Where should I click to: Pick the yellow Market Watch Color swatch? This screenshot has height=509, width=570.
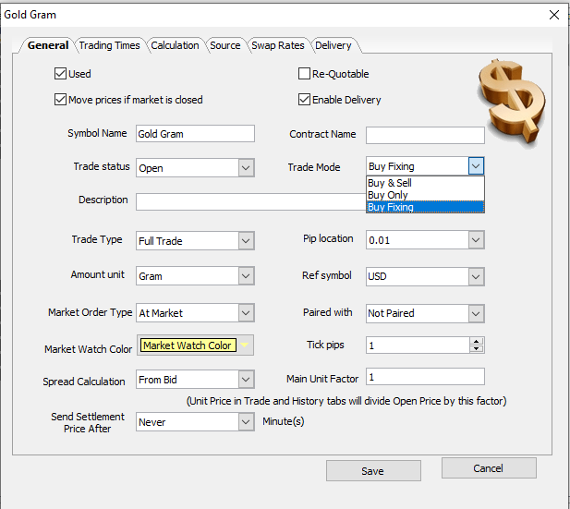click(188, 345)
